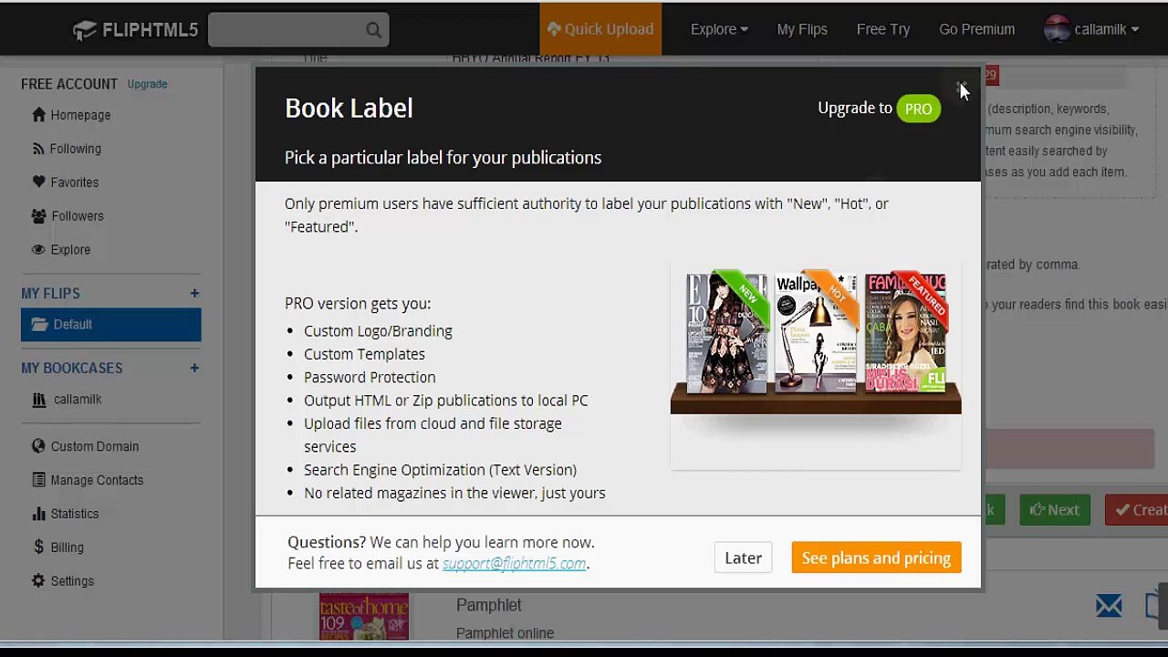The image size is (1168, 657).
Task: Click the Homepage house icon
Action: 38,115
